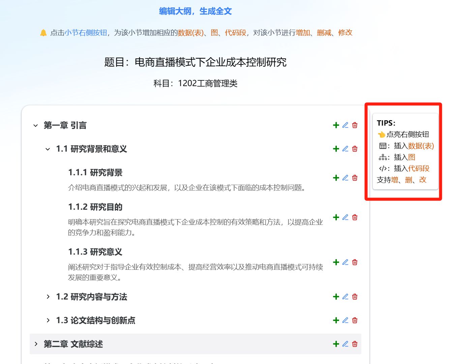Edit the 第二章 文献综述 chapter title
The width and height of the screenshot is (450, 364).
pos(345,344)
